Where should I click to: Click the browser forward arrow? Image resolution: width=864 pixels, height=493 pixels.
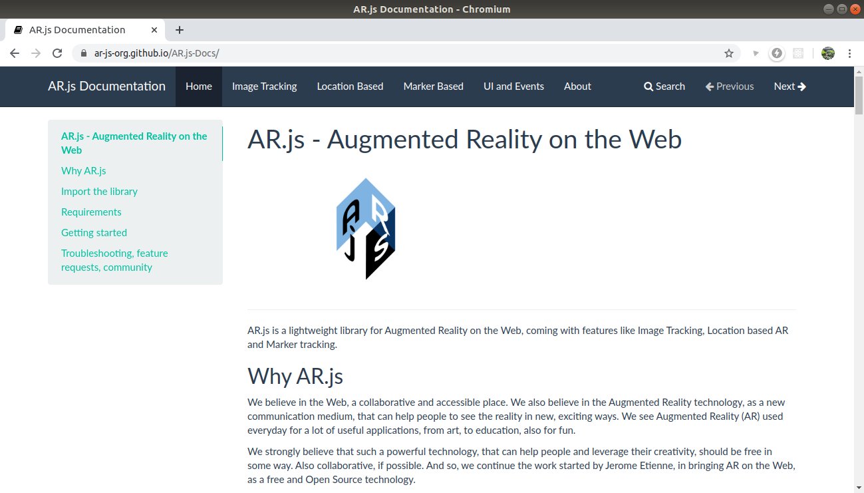pyautogui.click(x=36, y=53)
